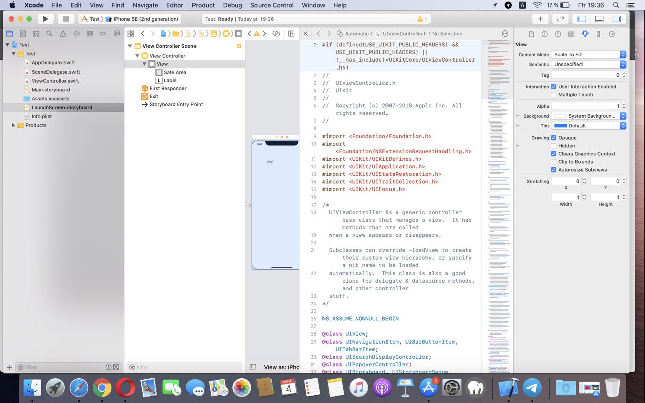Add editor on right split icon
The width and height of the screenshot is (645, 403).
coord(291,34)
